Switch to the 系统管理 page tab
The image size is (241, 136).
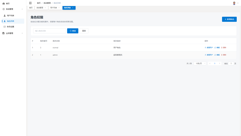[40, 8]
